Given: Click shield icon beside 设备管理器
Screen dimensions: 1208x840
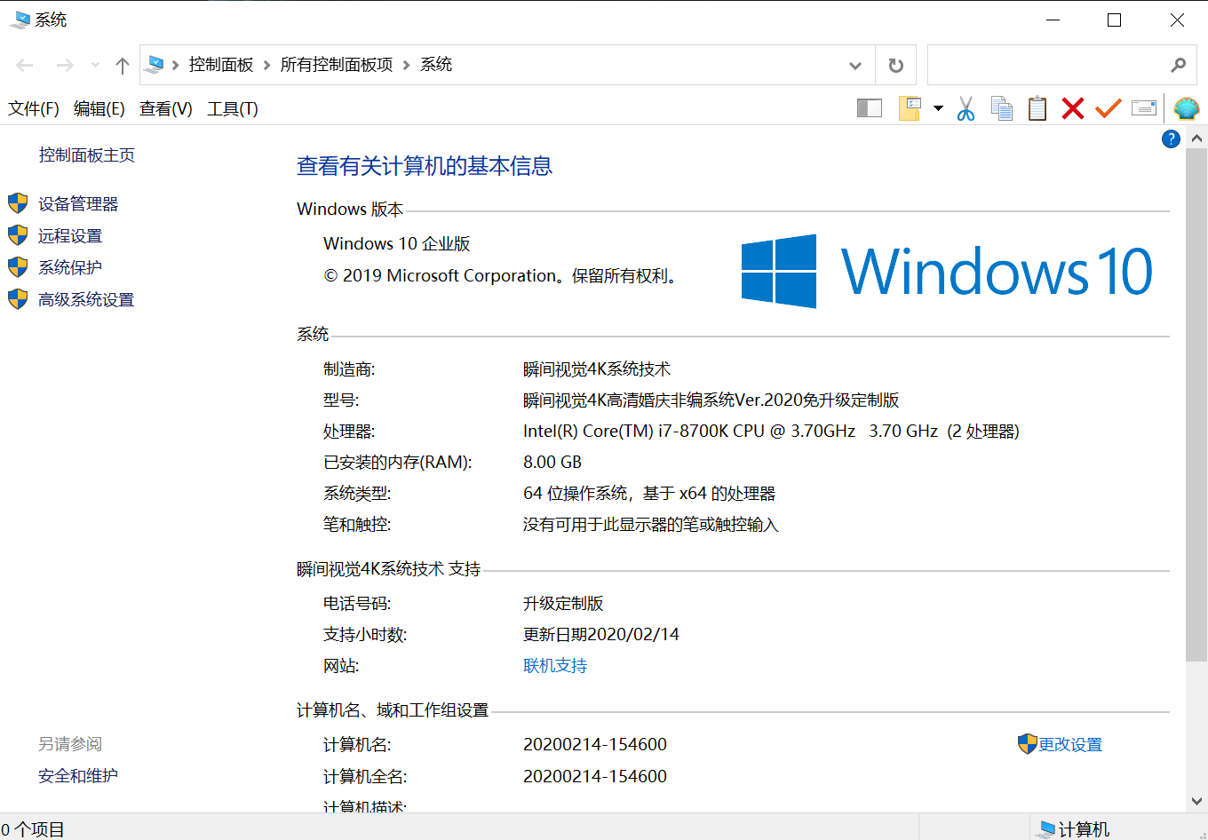Looking at the screenshot, I should (18, 203).
